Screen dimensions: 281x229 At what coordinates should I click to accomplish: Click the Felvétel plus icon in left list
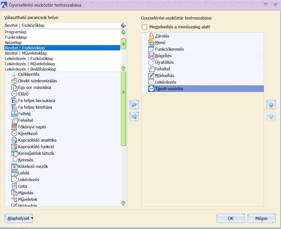pos(14,120)
